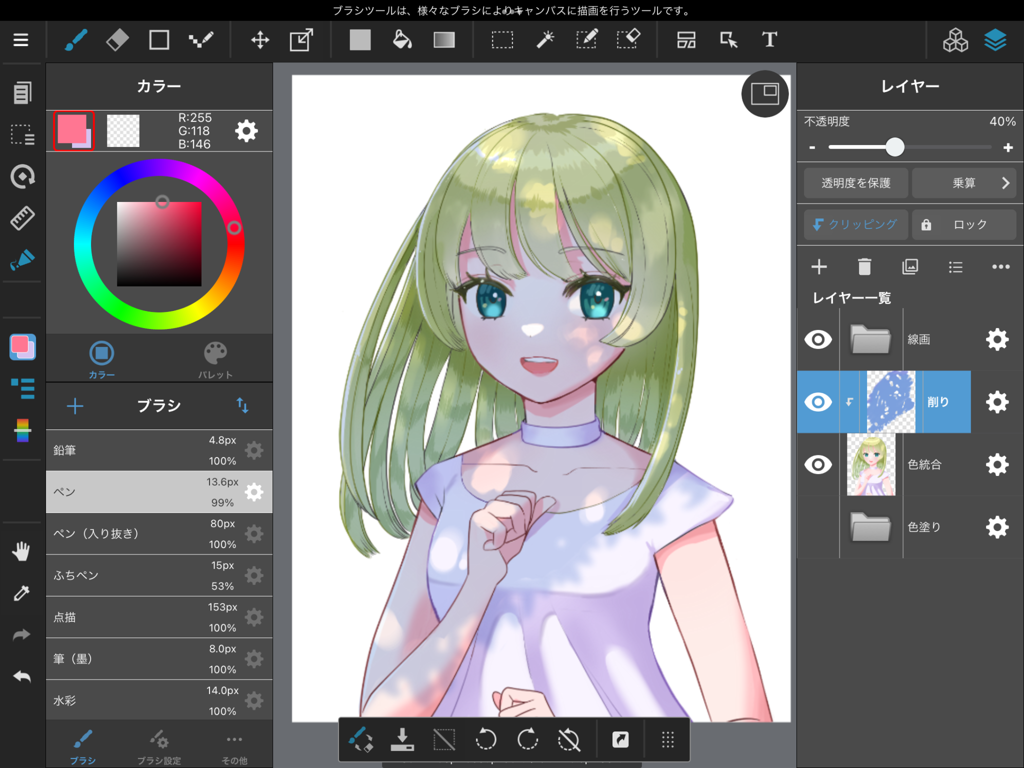Select the Text tool
This screenshot has width=1024, height=768.
click(768, 39)
